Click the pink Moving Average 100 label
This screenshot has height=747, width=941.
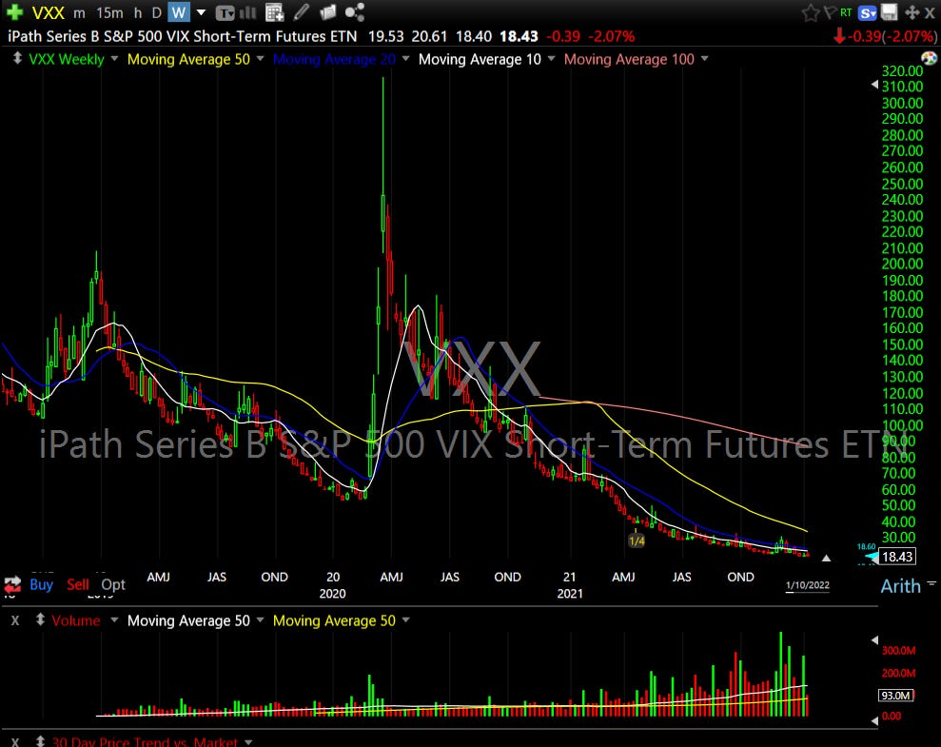[629, 59]
